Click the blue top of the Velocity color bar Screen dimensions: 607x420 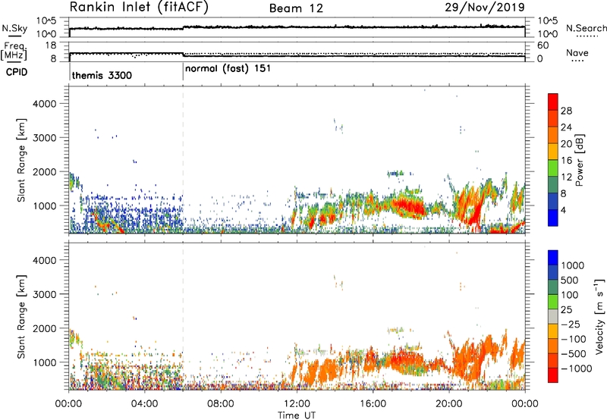pyautogui.click(x=553, y=258)
